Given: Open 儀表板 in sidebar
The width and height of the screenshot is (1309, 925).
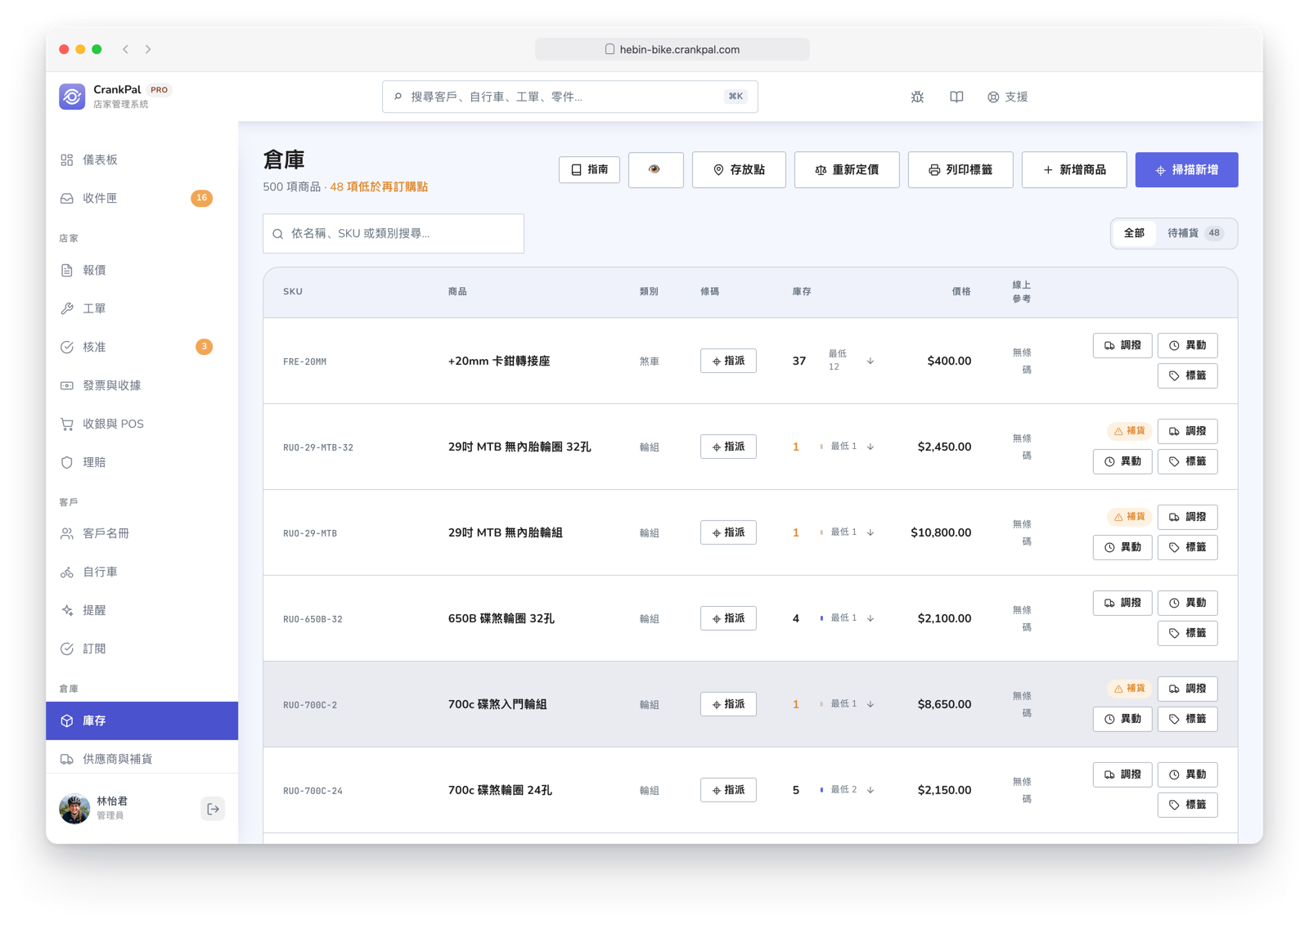Looking at the screenshot, I should (x=142, y=159).
